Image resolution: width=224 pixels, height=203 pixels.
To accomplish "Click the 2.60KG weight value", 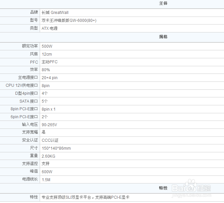I will tap(48, 156).
